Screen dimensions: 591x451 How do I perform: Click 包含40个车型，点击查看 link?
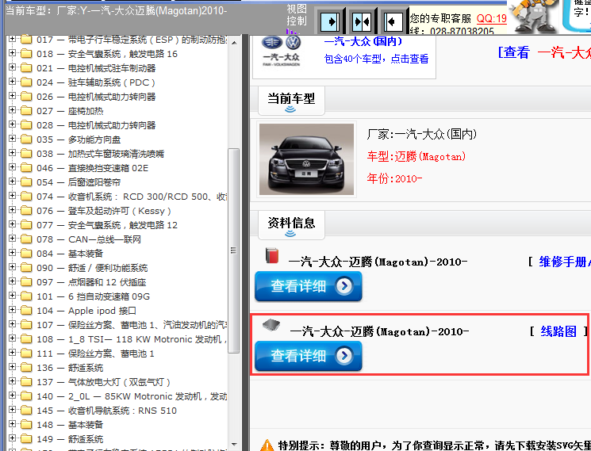pos(376,59)
